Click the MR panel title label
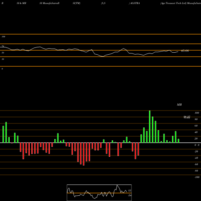The height and width of the screenshot is (201, 201). click(x=179, y=105)
